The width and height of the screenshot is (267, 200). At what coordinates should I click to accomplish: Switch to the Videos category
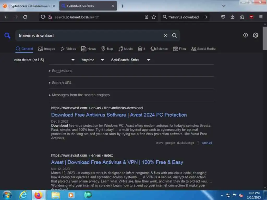click(68, 49)
